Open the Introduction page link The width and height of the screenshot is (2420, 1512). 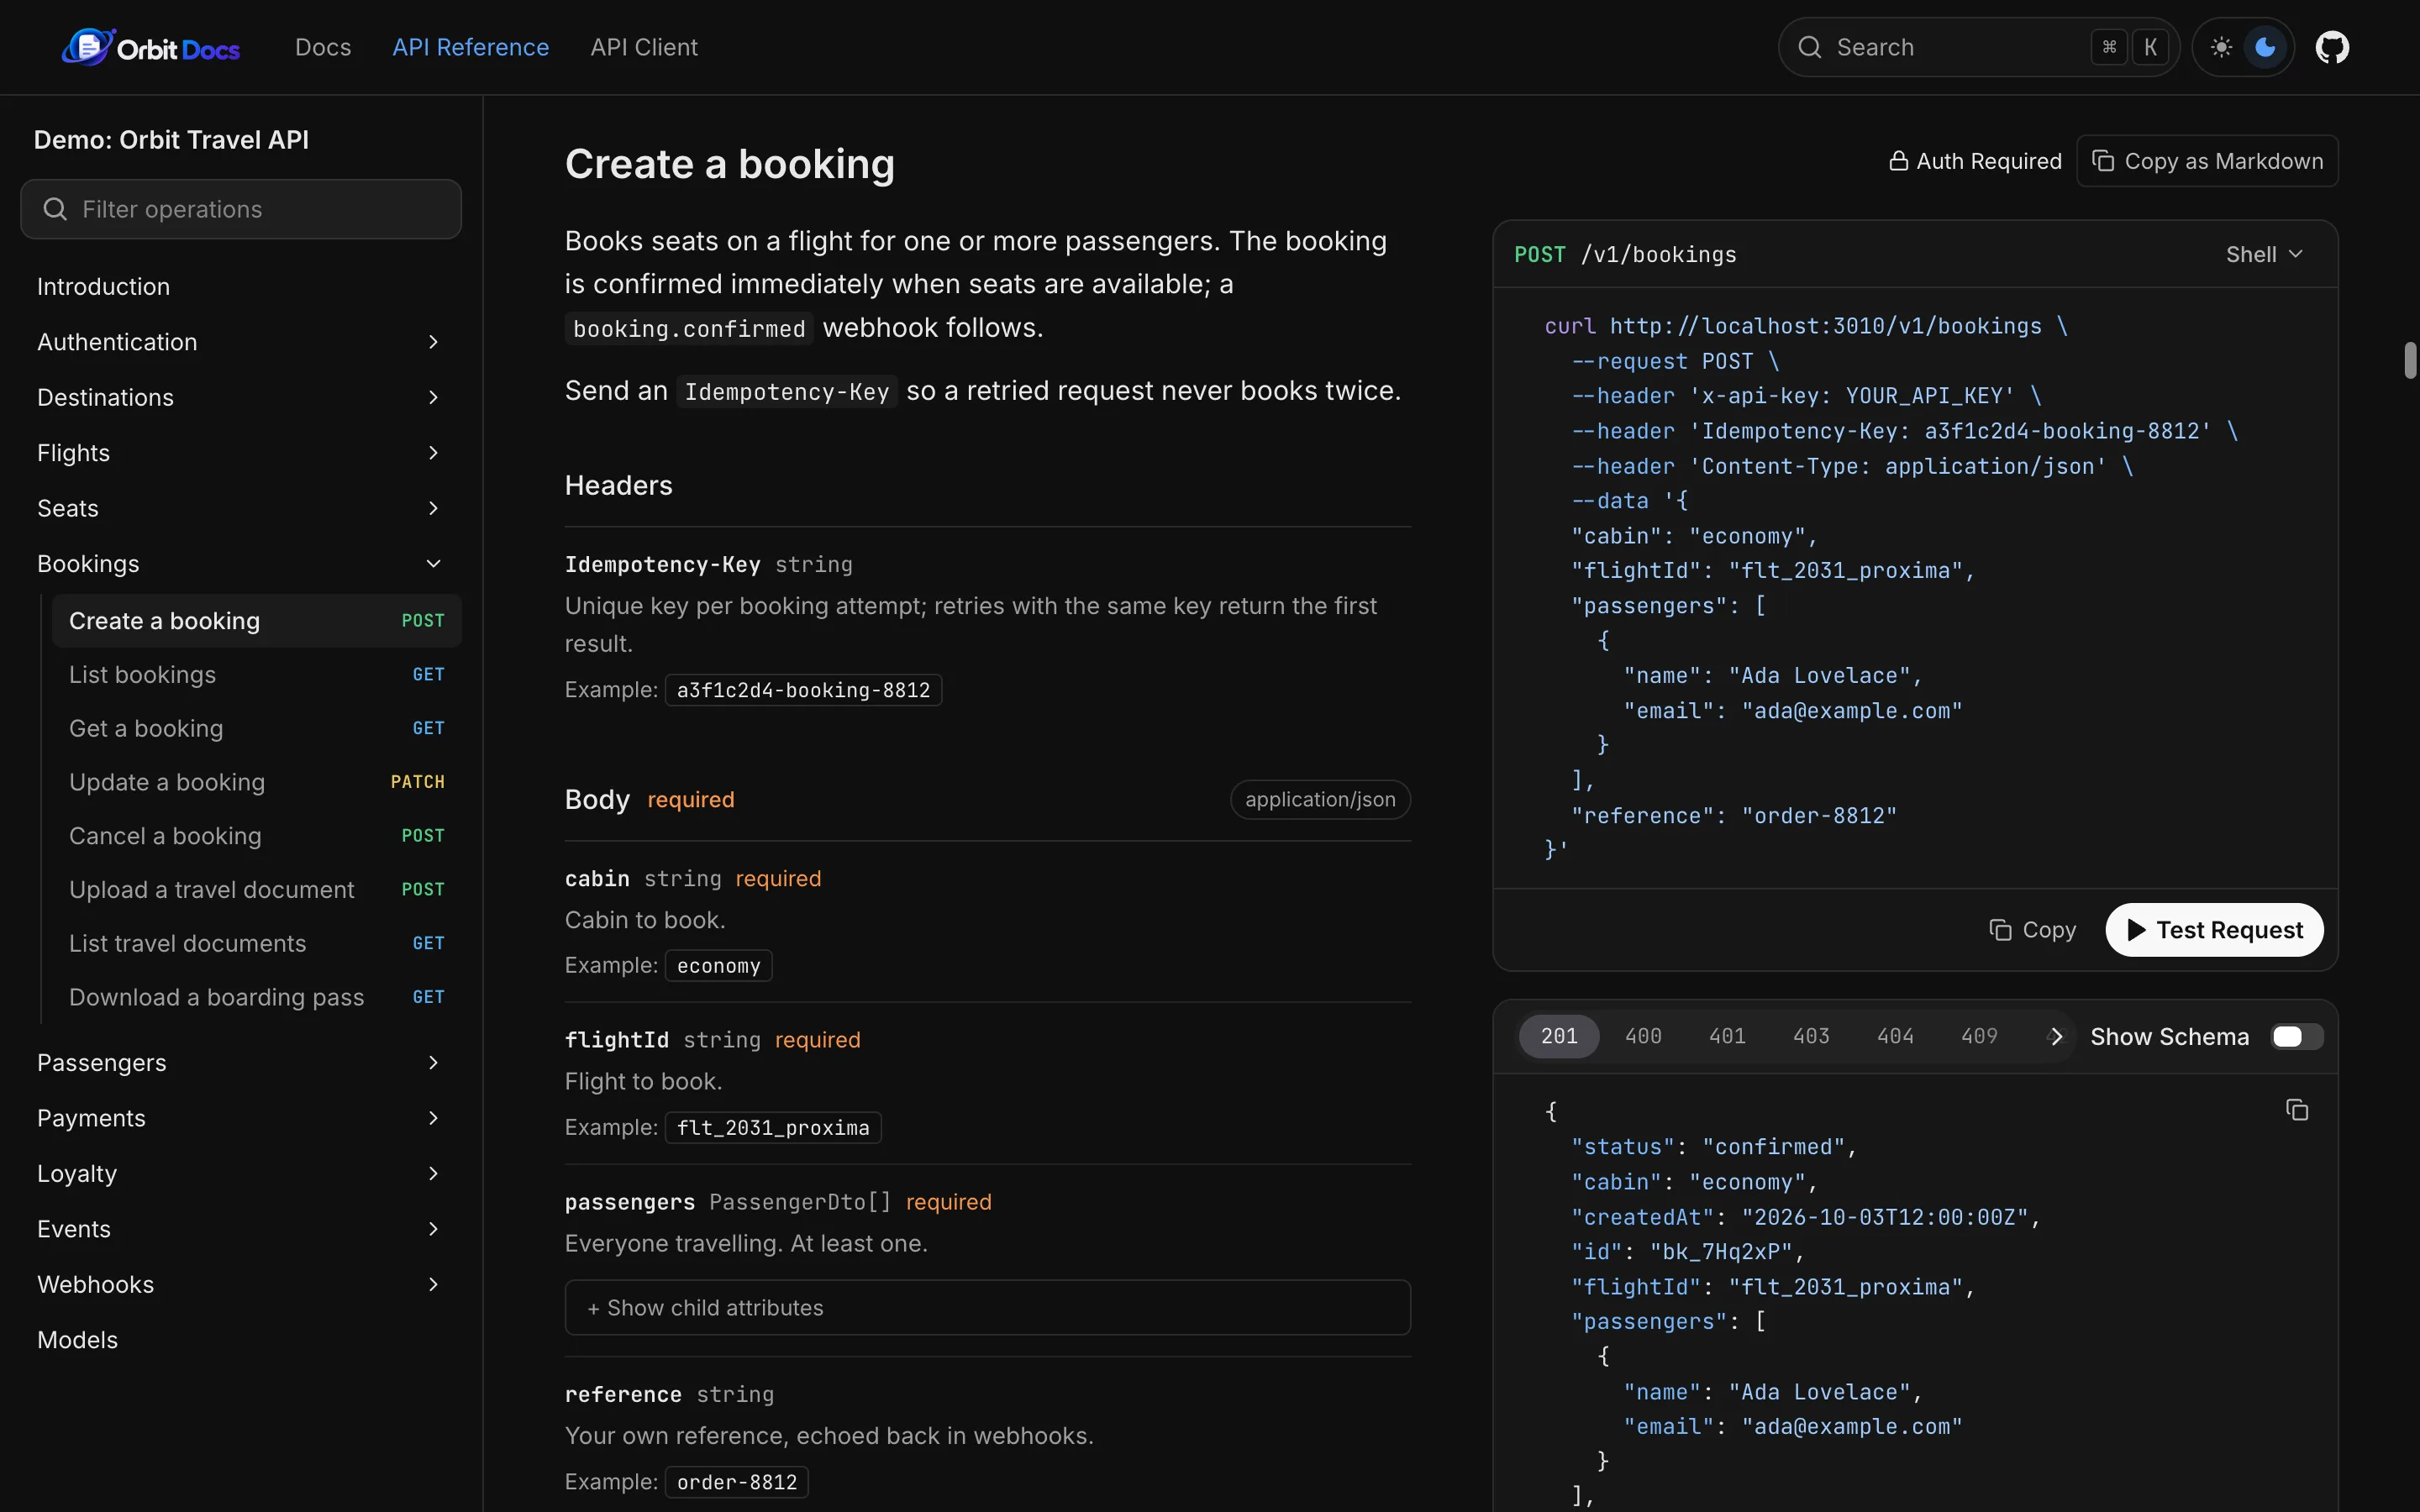(240, 287)
